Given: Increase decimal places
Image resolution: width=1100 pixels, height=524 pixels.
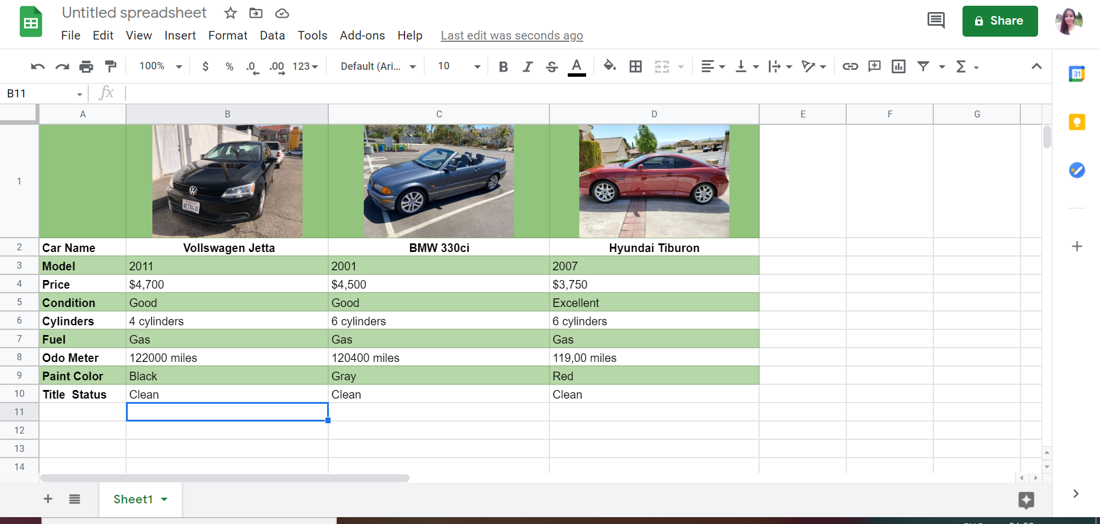Looking at the screenshot, I should coord(277,67).
